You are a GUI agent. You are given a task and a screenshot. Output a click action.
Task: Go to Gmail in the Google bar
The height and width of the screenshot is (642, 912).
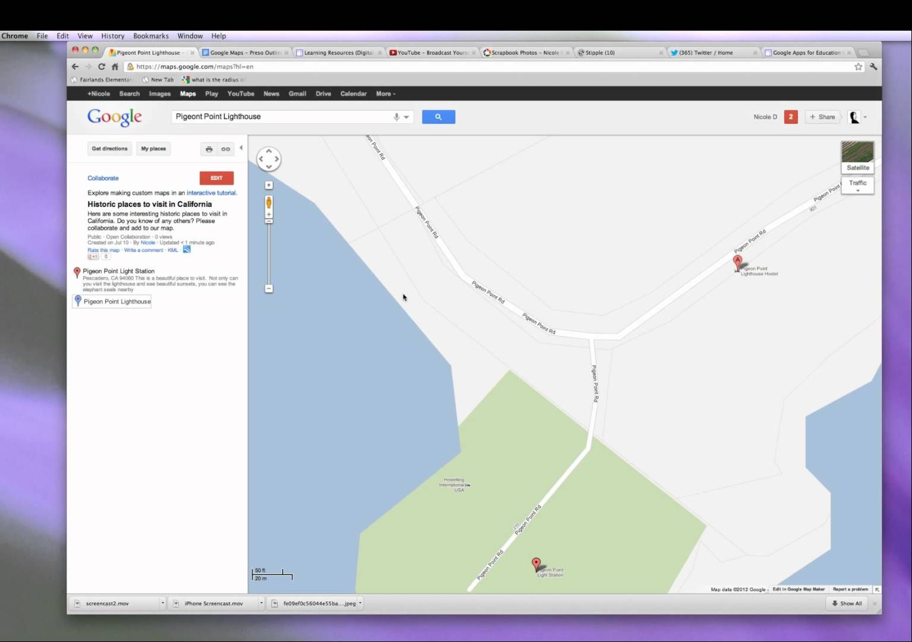[x=297, y=94]
